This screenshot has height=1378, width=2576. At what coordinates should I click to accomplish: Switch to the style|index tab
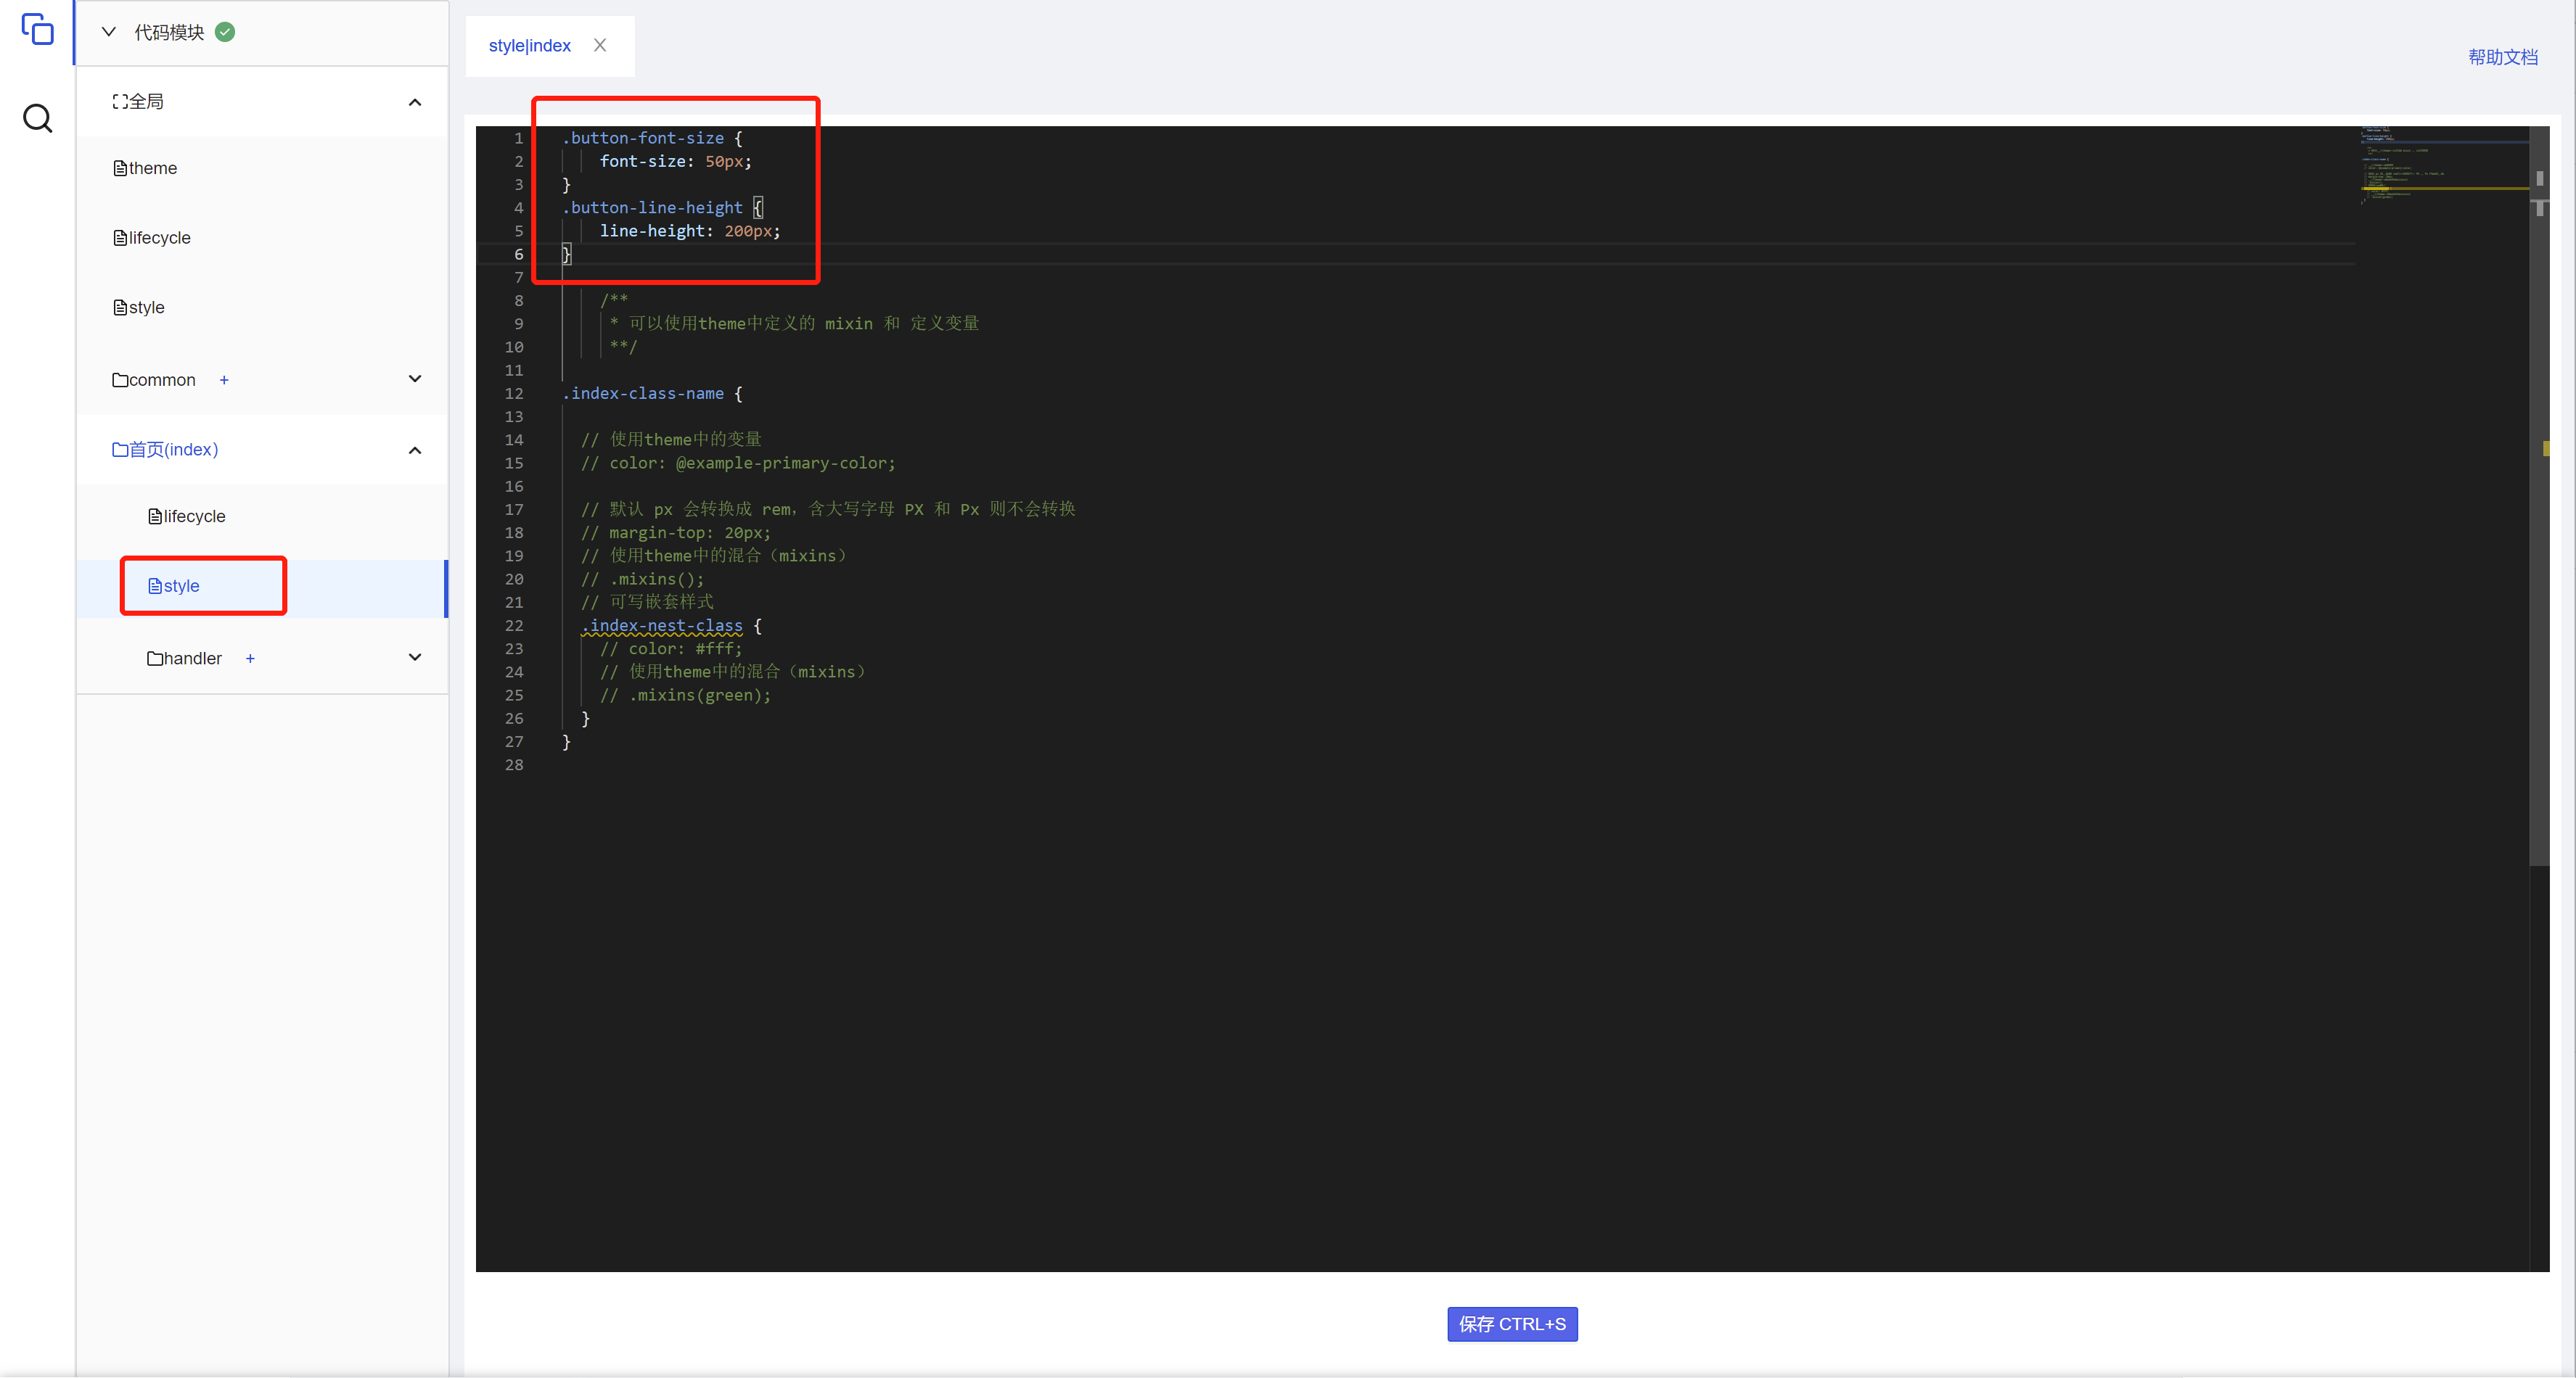tap(529, 46)
